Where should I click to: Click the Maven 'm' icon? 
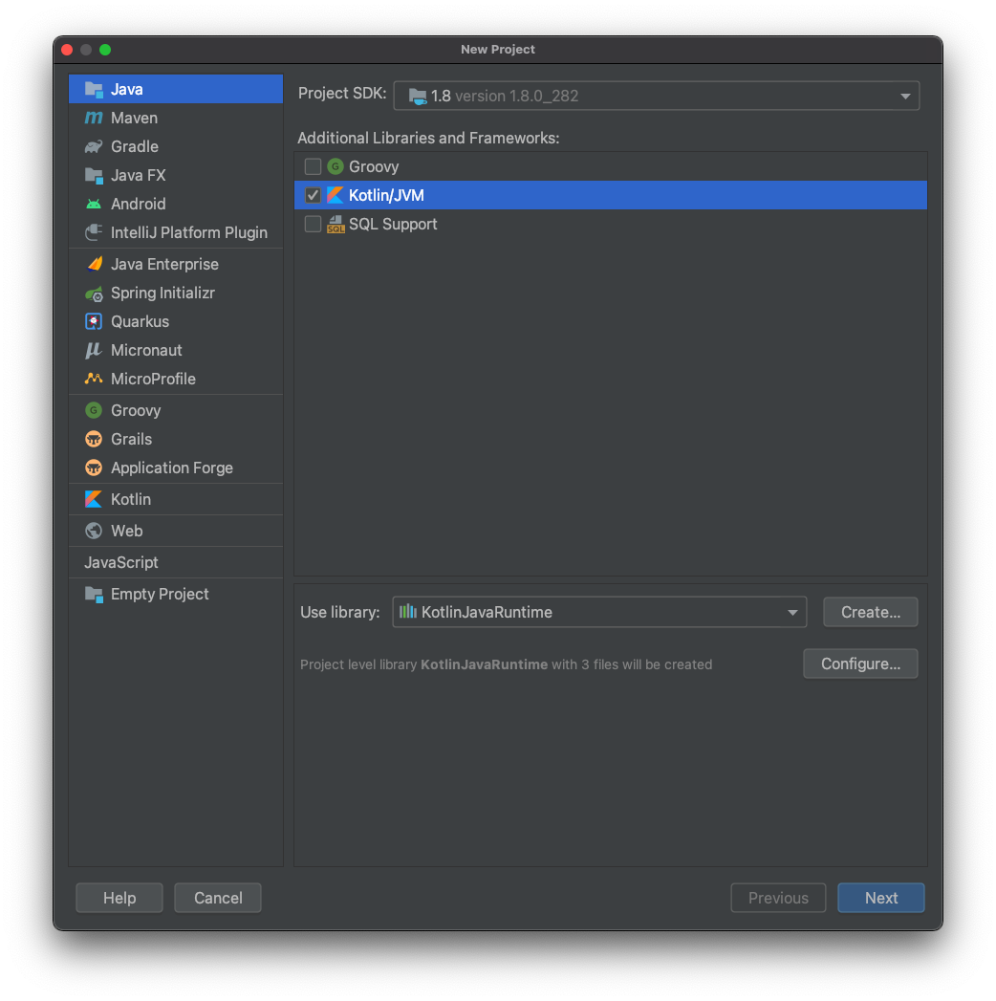pos(94,119)
